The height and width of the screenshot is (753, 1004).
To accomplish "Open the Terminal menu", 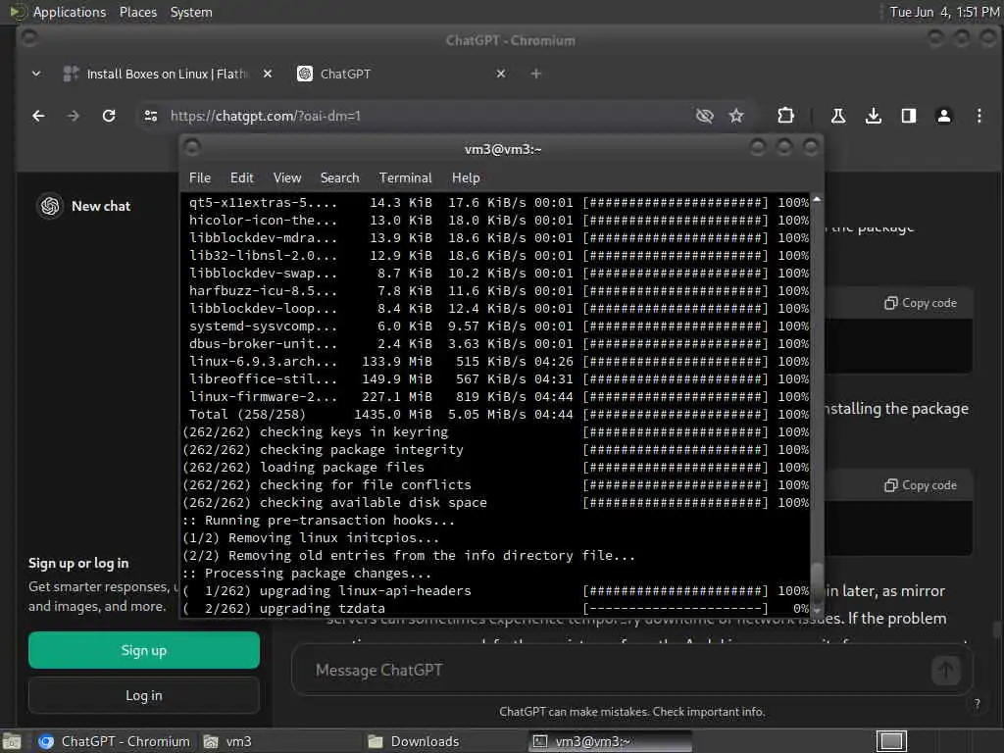I will pyautogui.click(x=405, y=178).
